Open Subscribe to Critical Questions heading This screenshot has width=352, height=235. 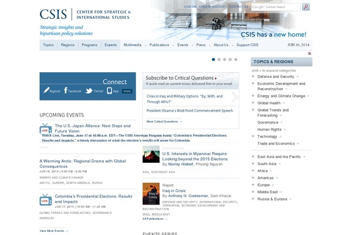[x=181, y=78]
